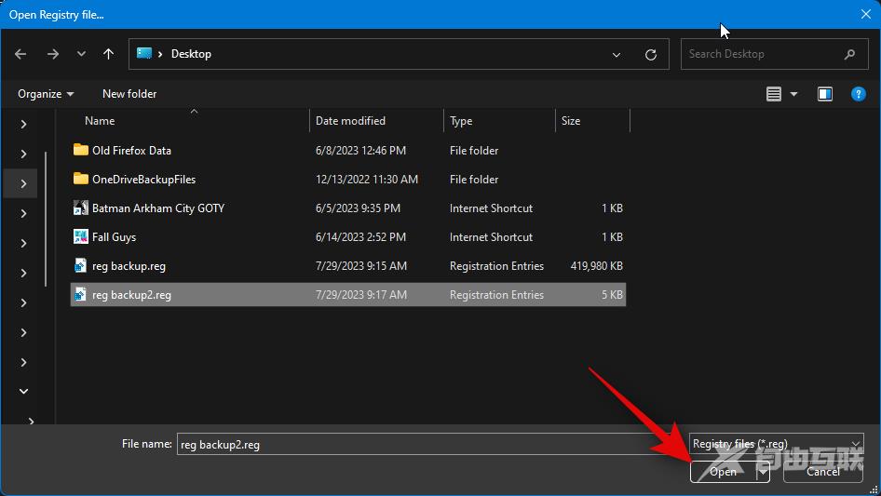Open recent locations dropdown chevron

coord(81,54)
